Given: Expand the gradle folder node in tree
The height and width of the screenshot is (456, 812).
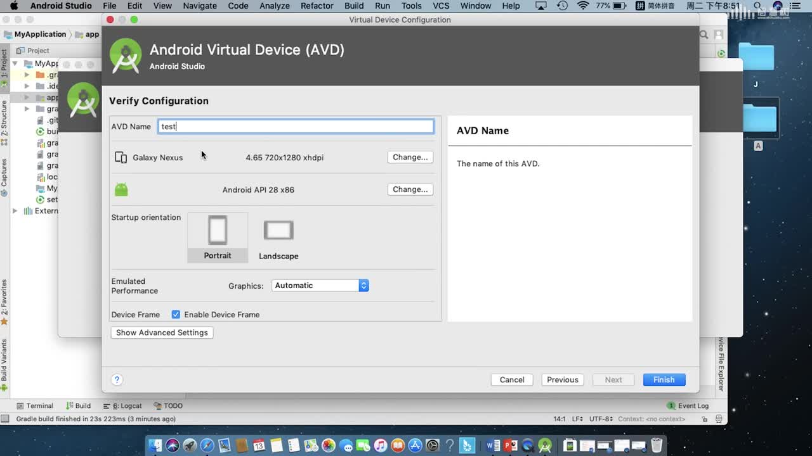Looking at the screenshot, I should tap(27, 109).
